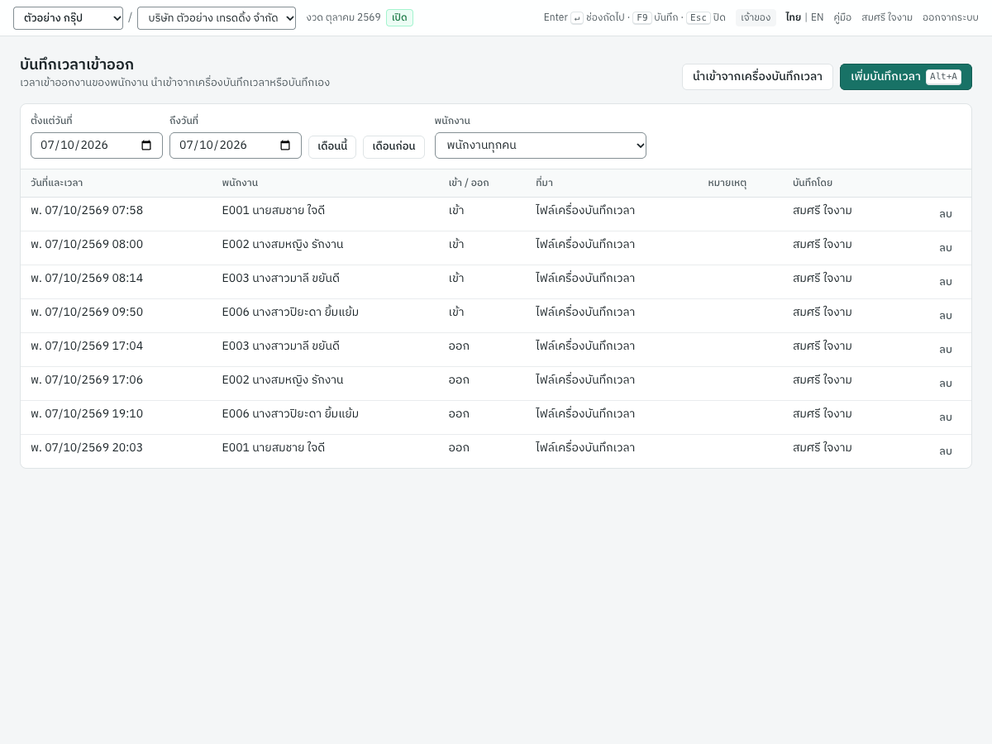This screenshot has height=744, width=992.
Task: Delete the 08:14 E003 entry
Action: click(945, 282)
